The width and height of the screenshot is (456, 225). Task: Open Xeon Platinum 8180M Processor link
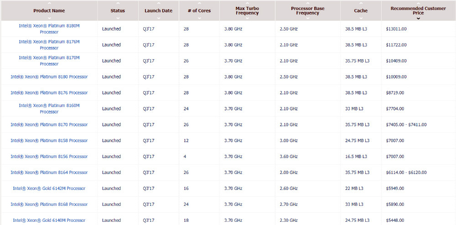click(49, 29)
